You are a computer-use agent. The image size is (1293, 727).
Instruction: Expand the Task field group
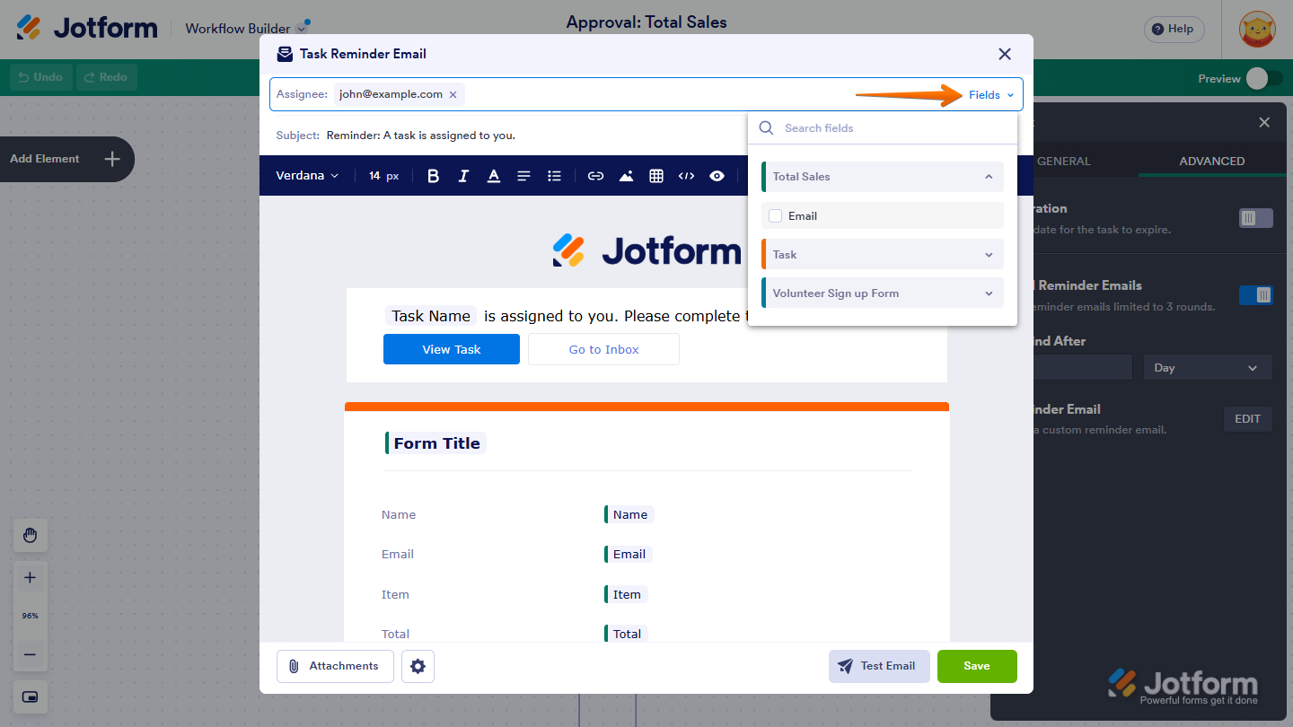[883, 255]
